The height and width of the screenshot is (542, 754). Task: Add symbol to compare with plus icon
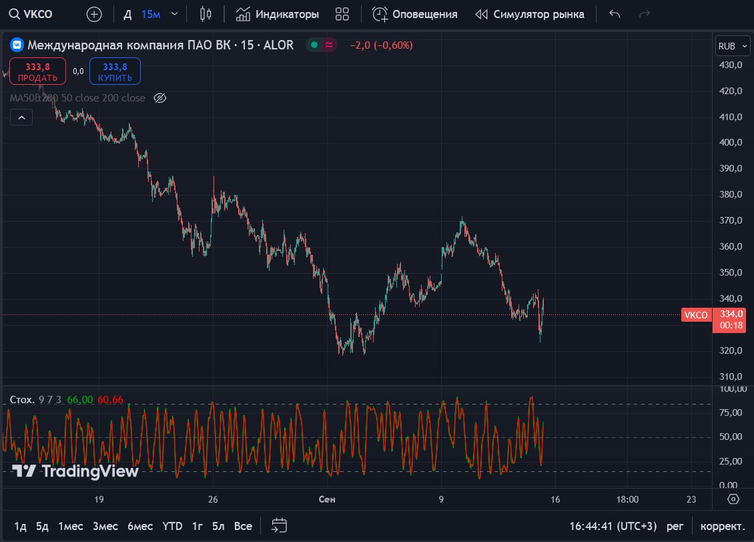pyautogui.click(x=94, y=15)
